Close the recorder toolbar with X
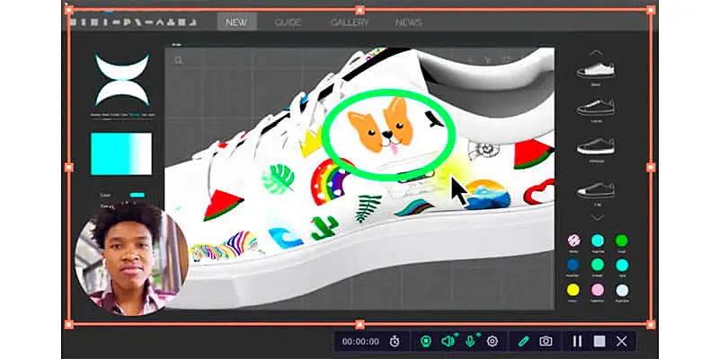This screenshot has height=359, width=719. [621, 341]
